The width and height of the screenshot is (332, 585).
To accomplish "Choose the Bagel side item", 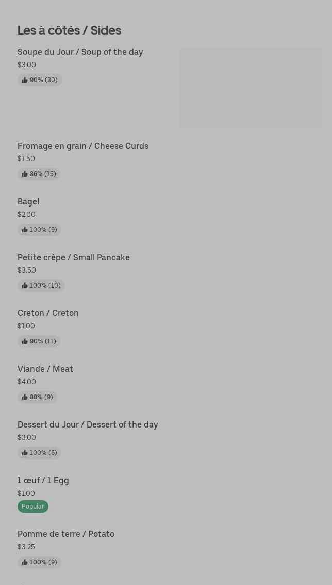I will [28, 201].
